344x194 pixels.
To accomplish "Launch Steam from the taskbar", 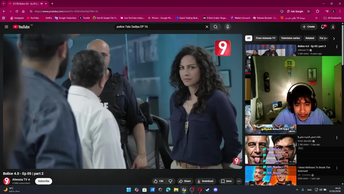I will click(x=207, y=190).
